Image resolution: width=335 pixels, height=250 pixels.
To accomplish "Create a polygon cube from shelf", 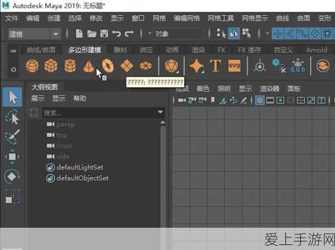I will click(51, 66).
